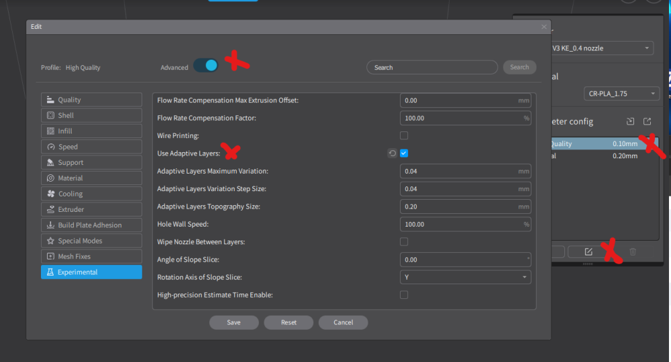The image size is (671, 362).
Task: Click the Search button
Action: pos(519,67)
